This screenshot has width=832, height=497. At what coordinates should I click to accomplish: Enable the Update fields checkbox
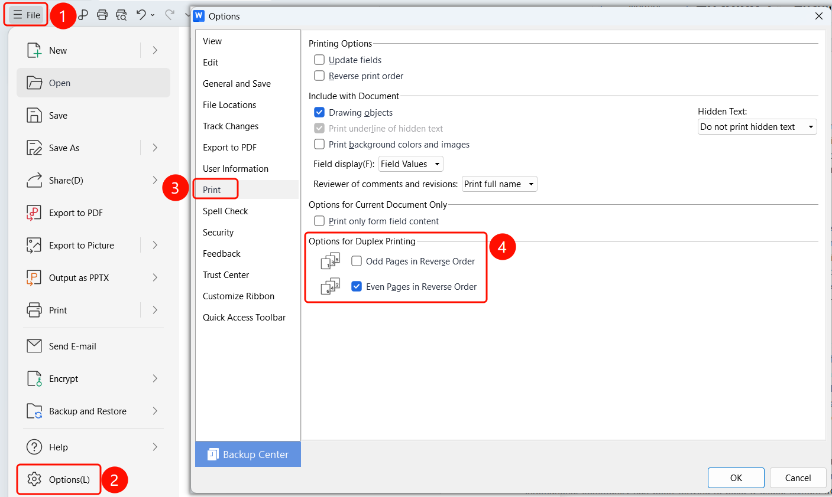tap(319, 60)
